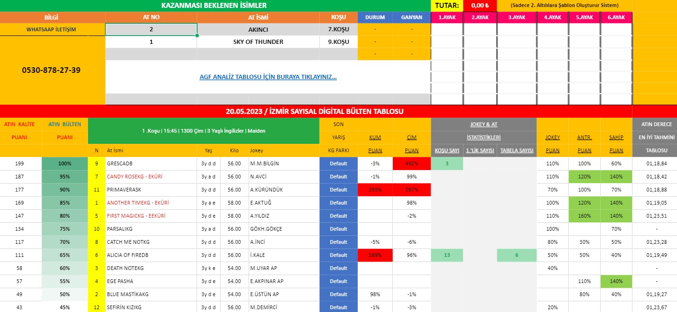Click the TUTAR amount cell showing 0,00 ₺
The image size is (677, 312).
pos(479,6)
